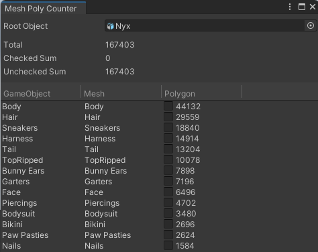318x252 pixels.
Task: Click Paw Pasties in the Mesh column
Action: click(x=108, y=235)
